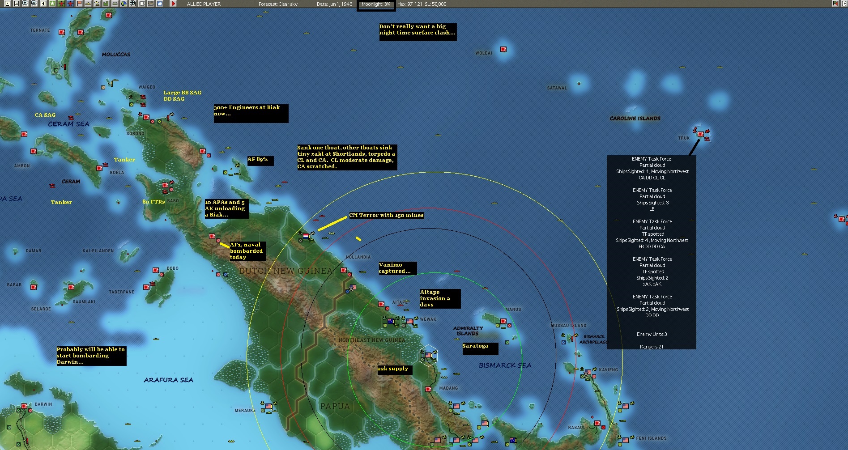Click the 'Don't really want a big night time surface clash' note
Screen dimensions: 848x450
418,32
